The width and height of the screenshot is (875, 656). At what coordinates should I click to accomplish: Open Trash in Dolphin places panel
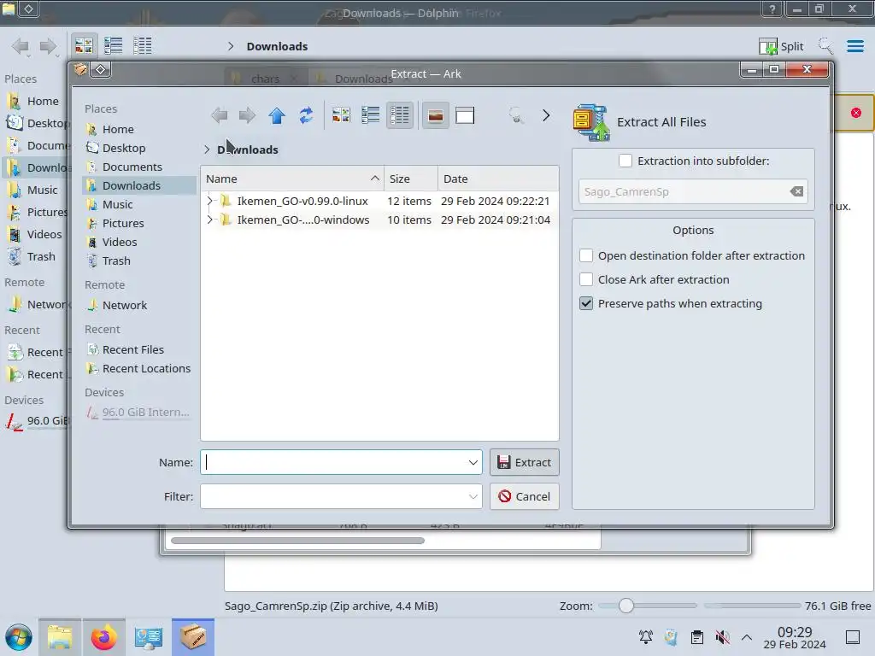pyautogui.click(x=34, y=256)
